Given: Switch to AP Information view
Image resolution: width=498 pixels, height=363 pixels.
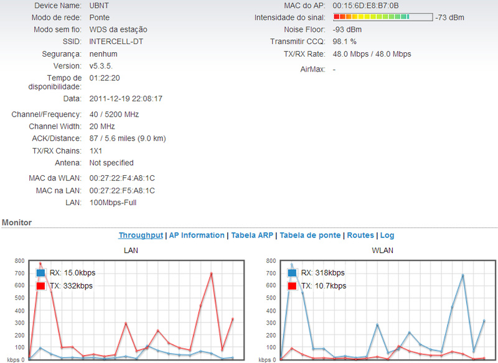Looking at the screenshot, I should tap(197, 235).
